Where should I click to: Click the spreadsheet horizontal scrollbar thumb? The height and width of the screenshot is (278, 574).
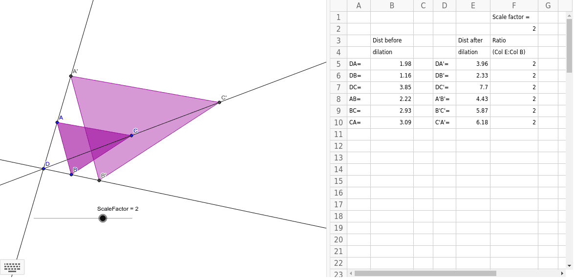click(x=425, y=273)
